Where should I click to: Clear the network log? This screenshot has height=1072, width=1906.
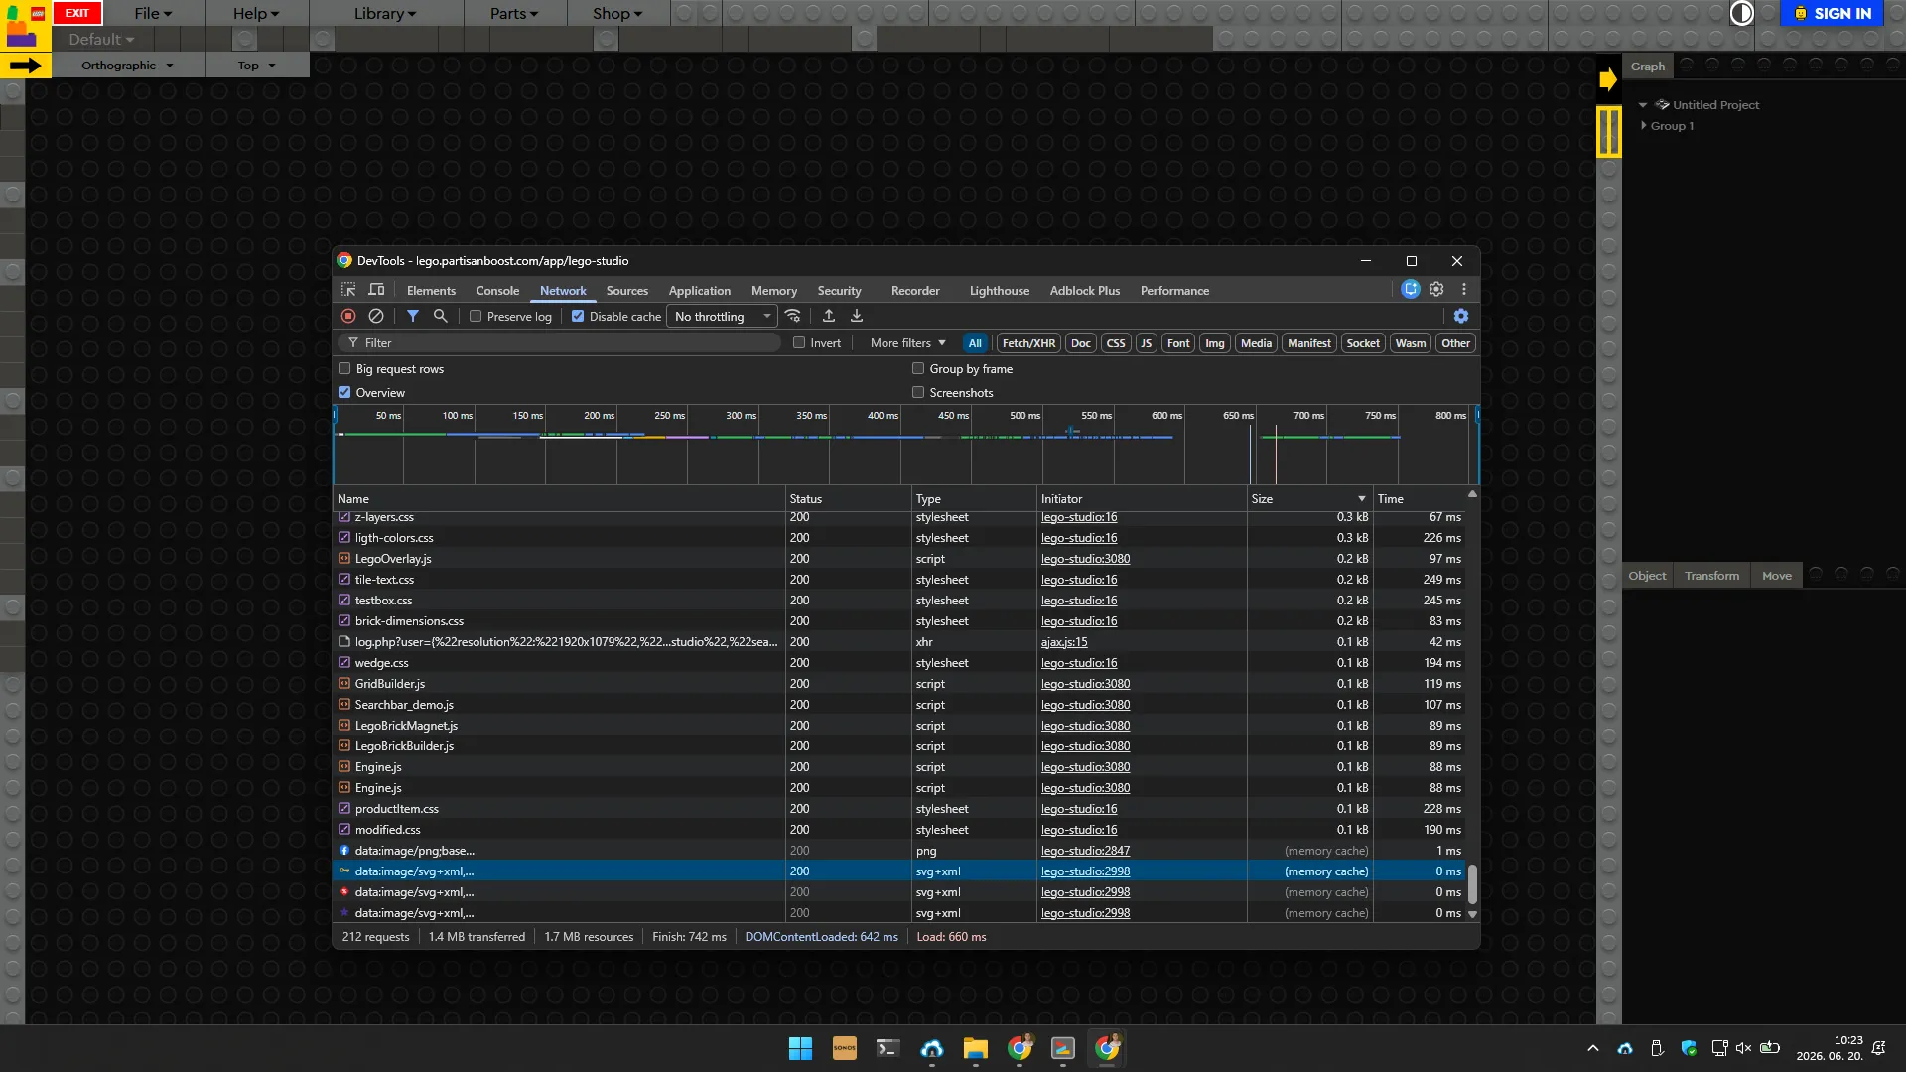click(x=376, y=316)
